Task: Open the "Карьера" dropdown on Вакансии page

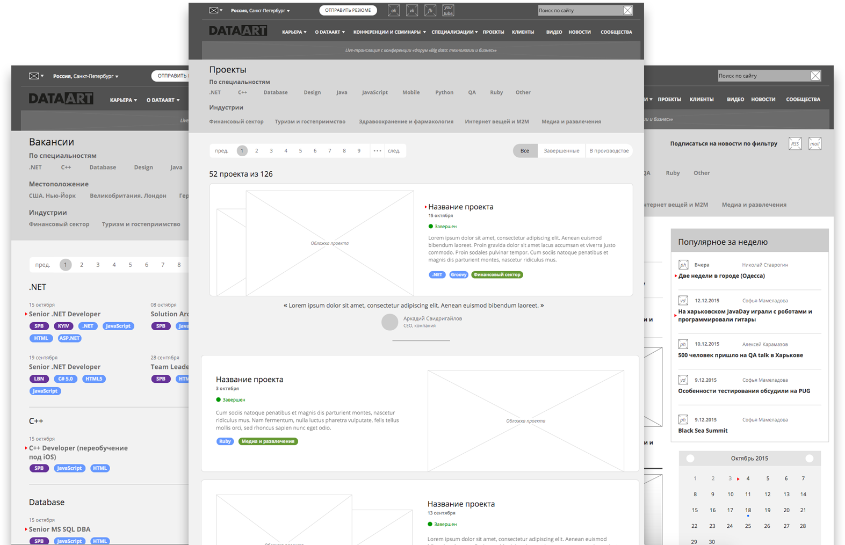Action: pos(123,100)
